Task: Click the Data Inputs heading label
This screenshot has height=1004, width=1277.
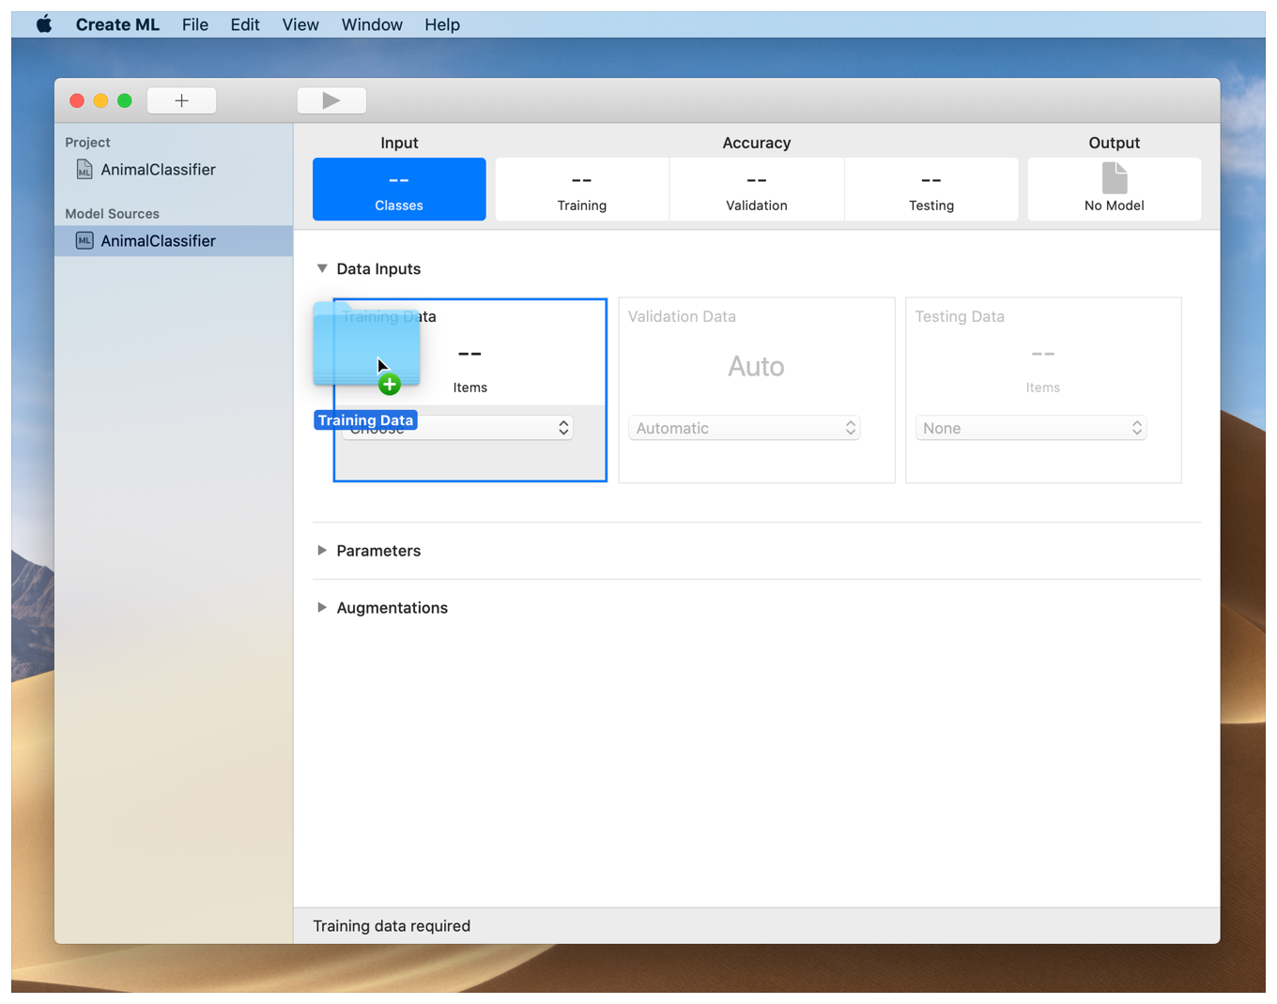Action: [x=378, y=268]
